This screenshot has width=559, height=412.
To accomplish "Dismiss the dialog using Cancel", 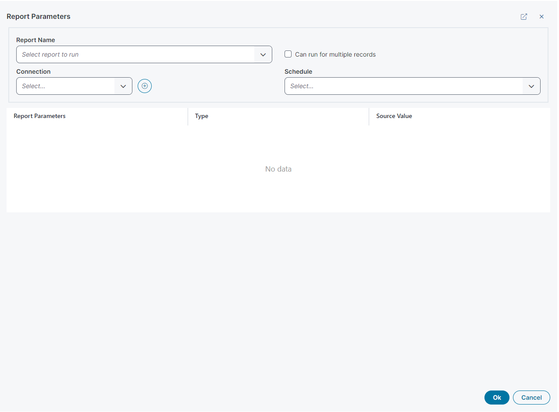I will 531,397.
